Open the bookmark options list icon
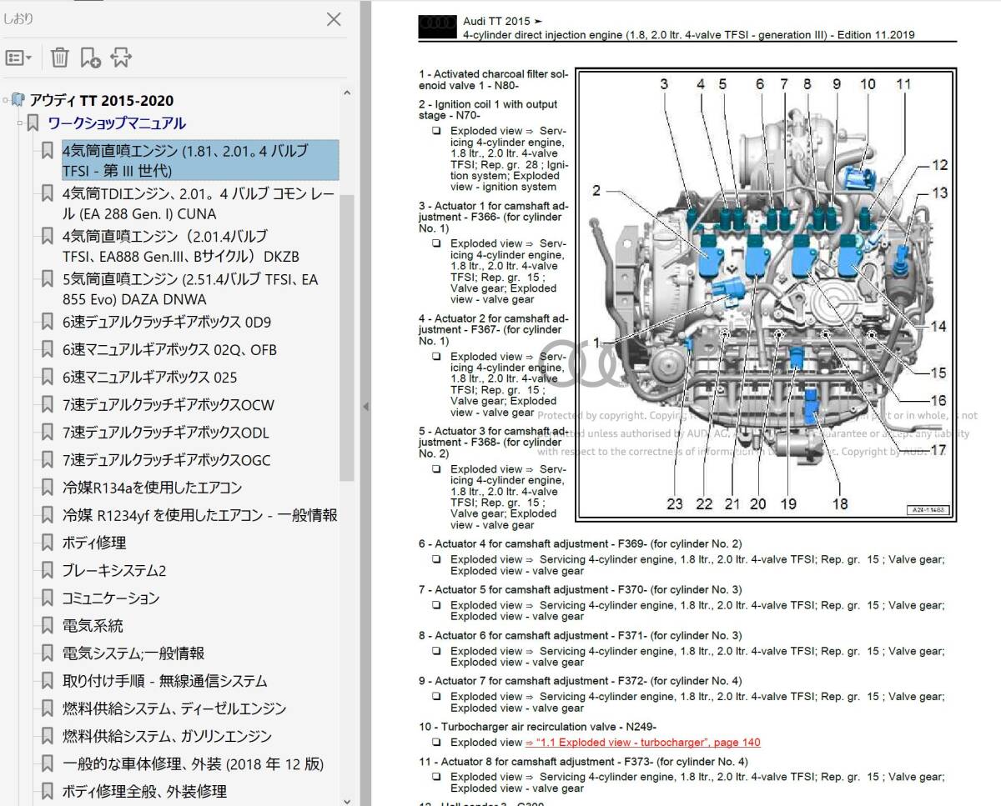 click(15, 57)
